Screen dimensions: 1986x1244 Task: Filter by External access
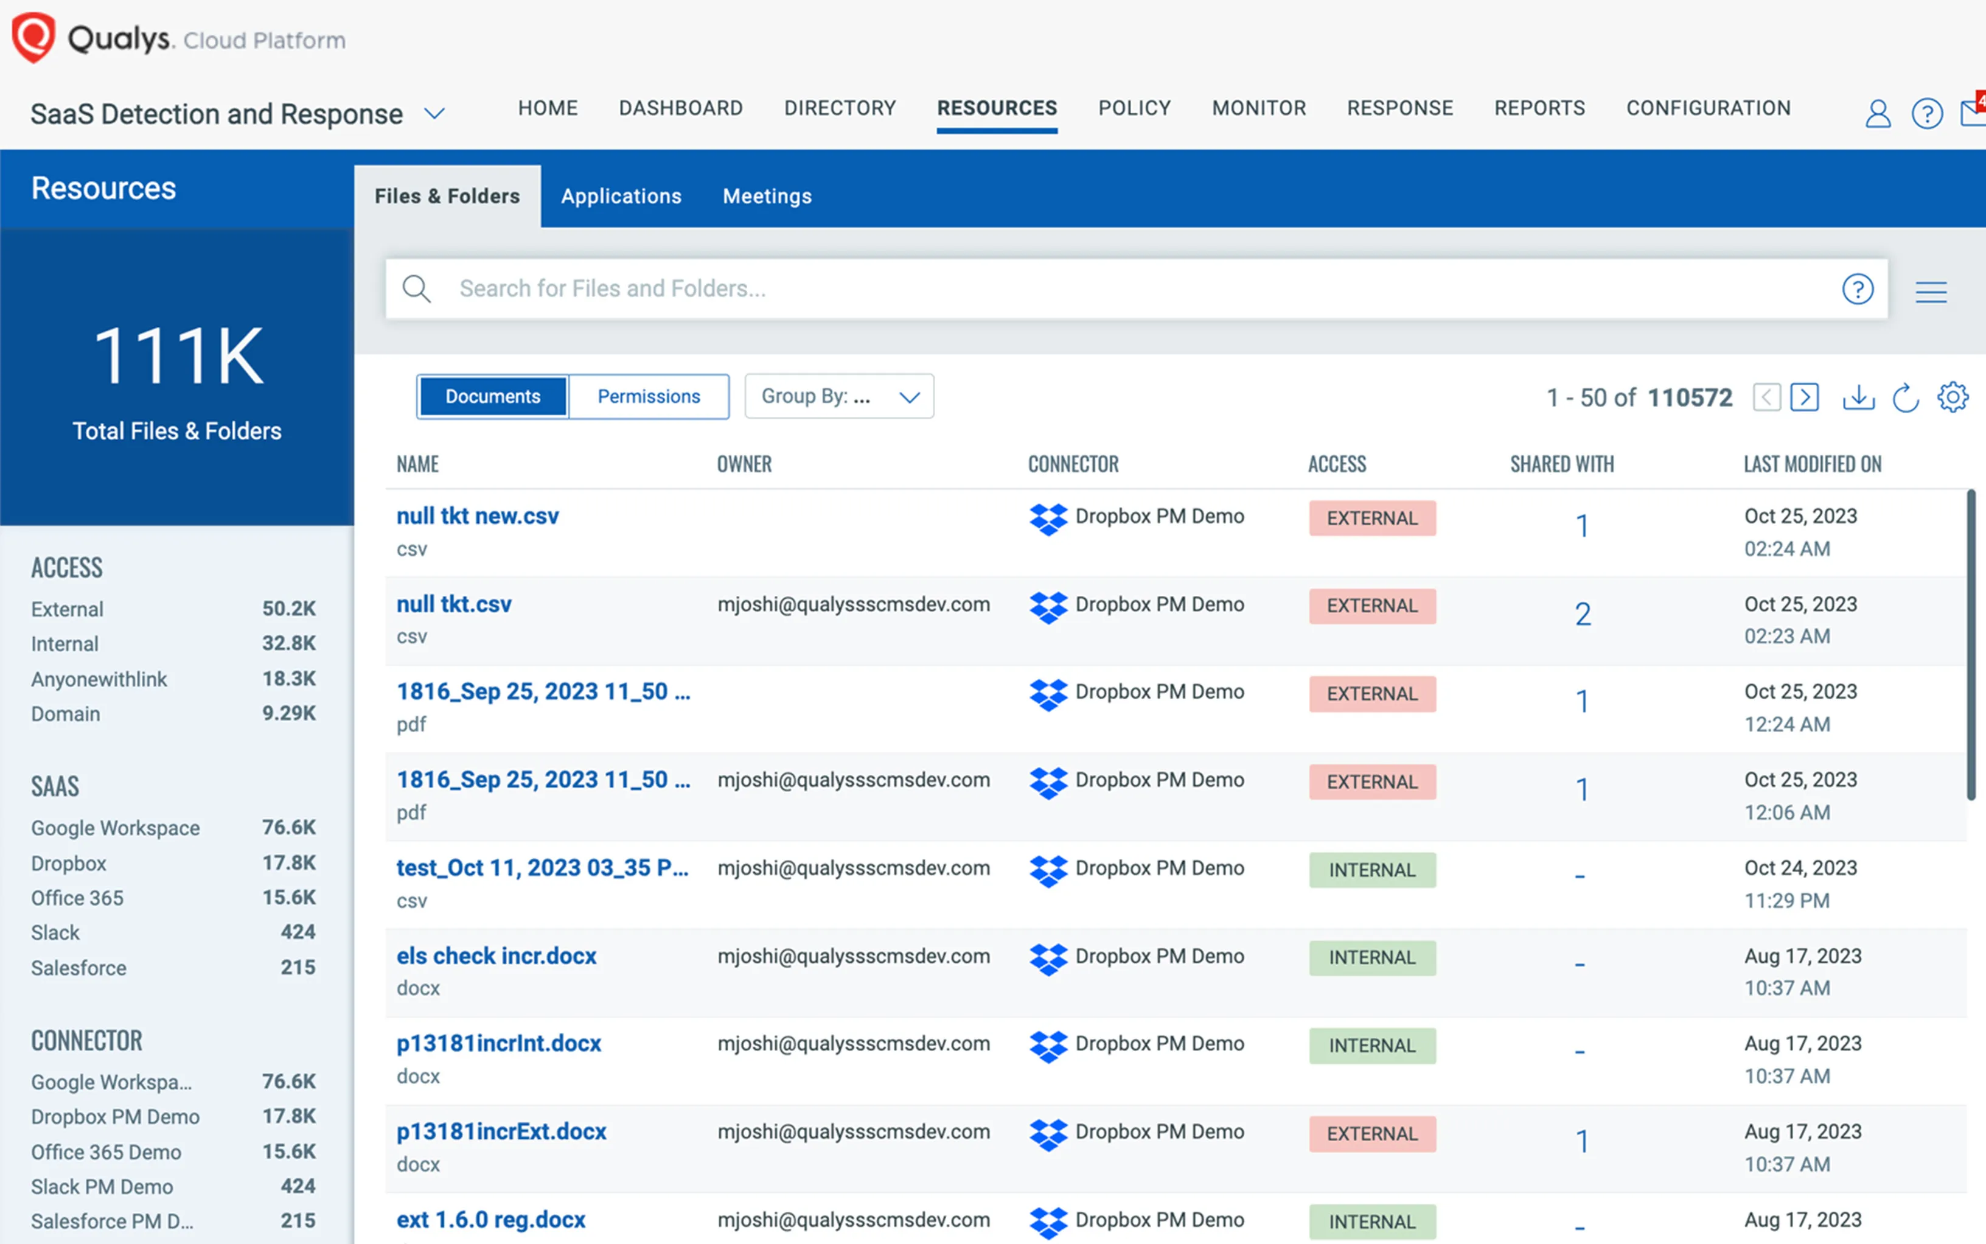tap(68, 609)
